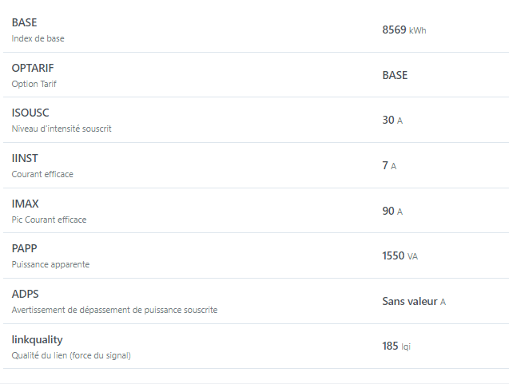Open the linkquality entity row
Screen dimensions: 509x384
coord(256,346)
